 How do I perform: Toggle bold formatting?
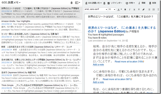(125, 9)
